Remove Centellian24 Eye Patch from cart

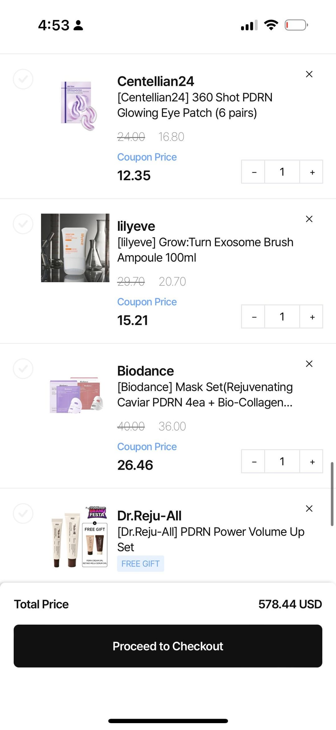(309, 74)
